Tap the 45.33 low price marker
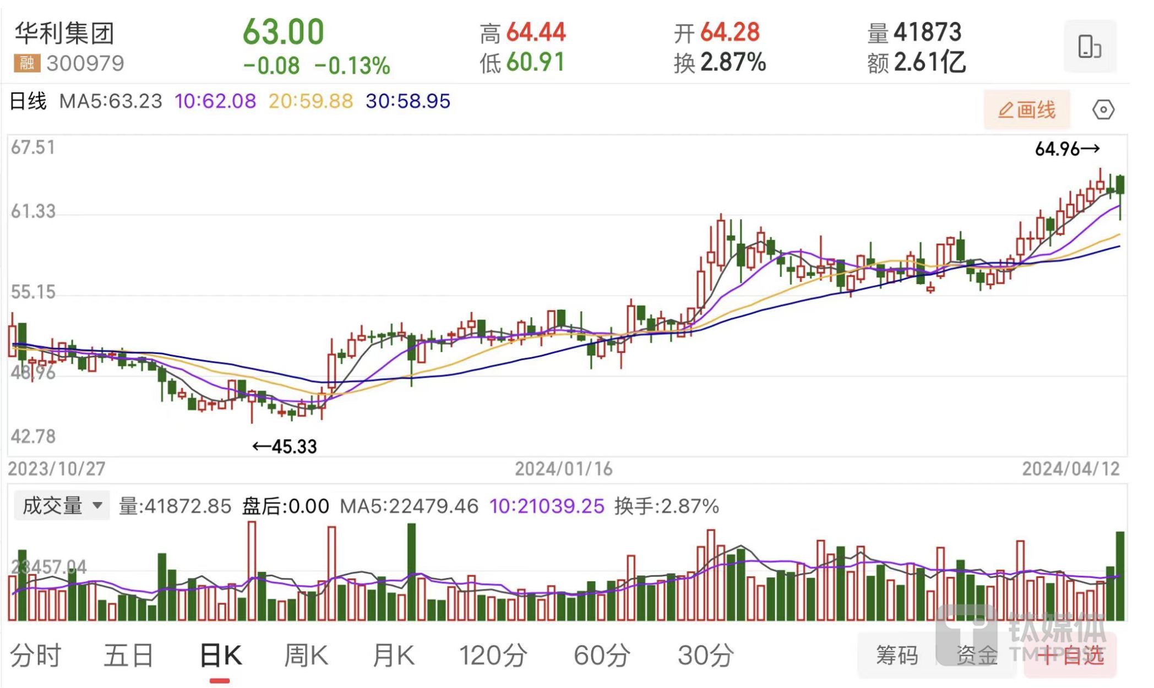This screenshot has width=1154, height=688. tap(285, 446)
